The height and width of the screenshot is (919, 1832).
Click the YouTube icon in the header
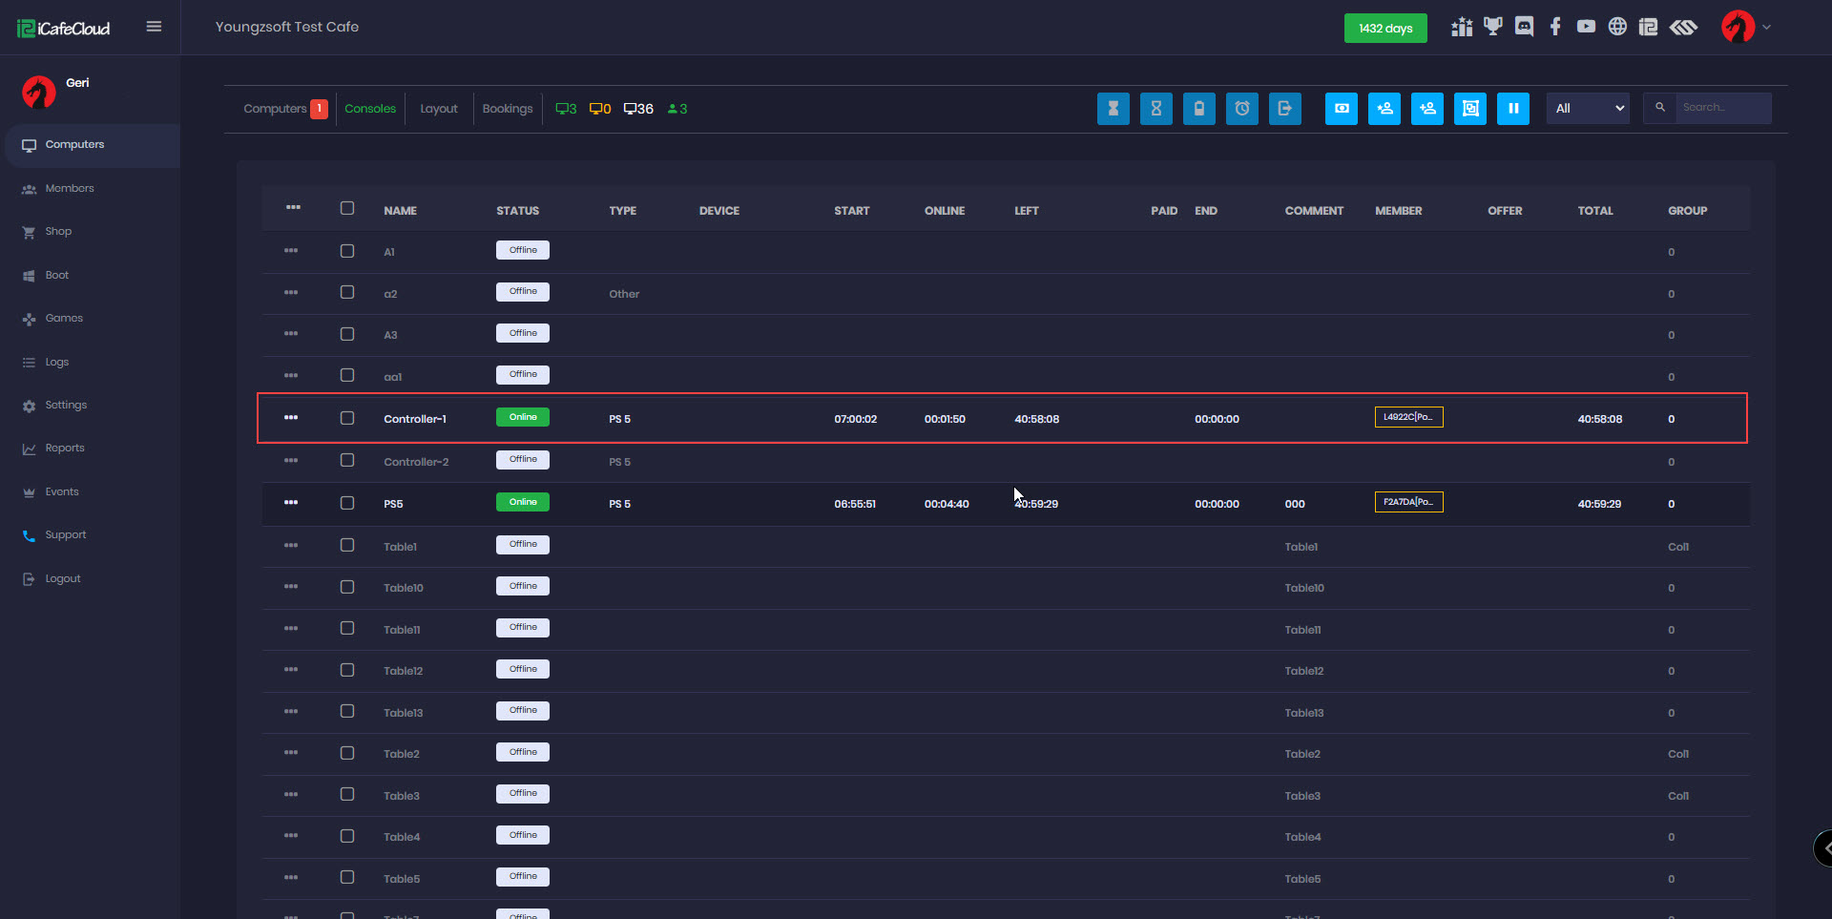click(x=1586, y=27)
